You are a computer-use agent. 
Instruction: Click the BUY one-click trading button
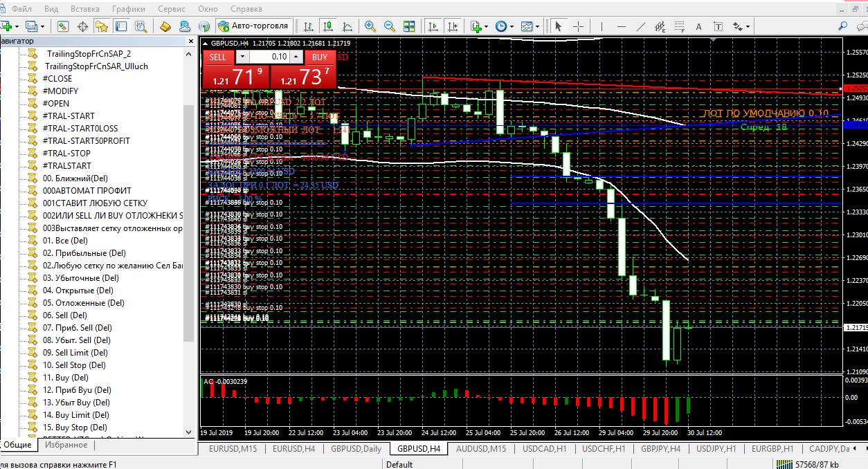pyautogui.click(x=320, y=57)
